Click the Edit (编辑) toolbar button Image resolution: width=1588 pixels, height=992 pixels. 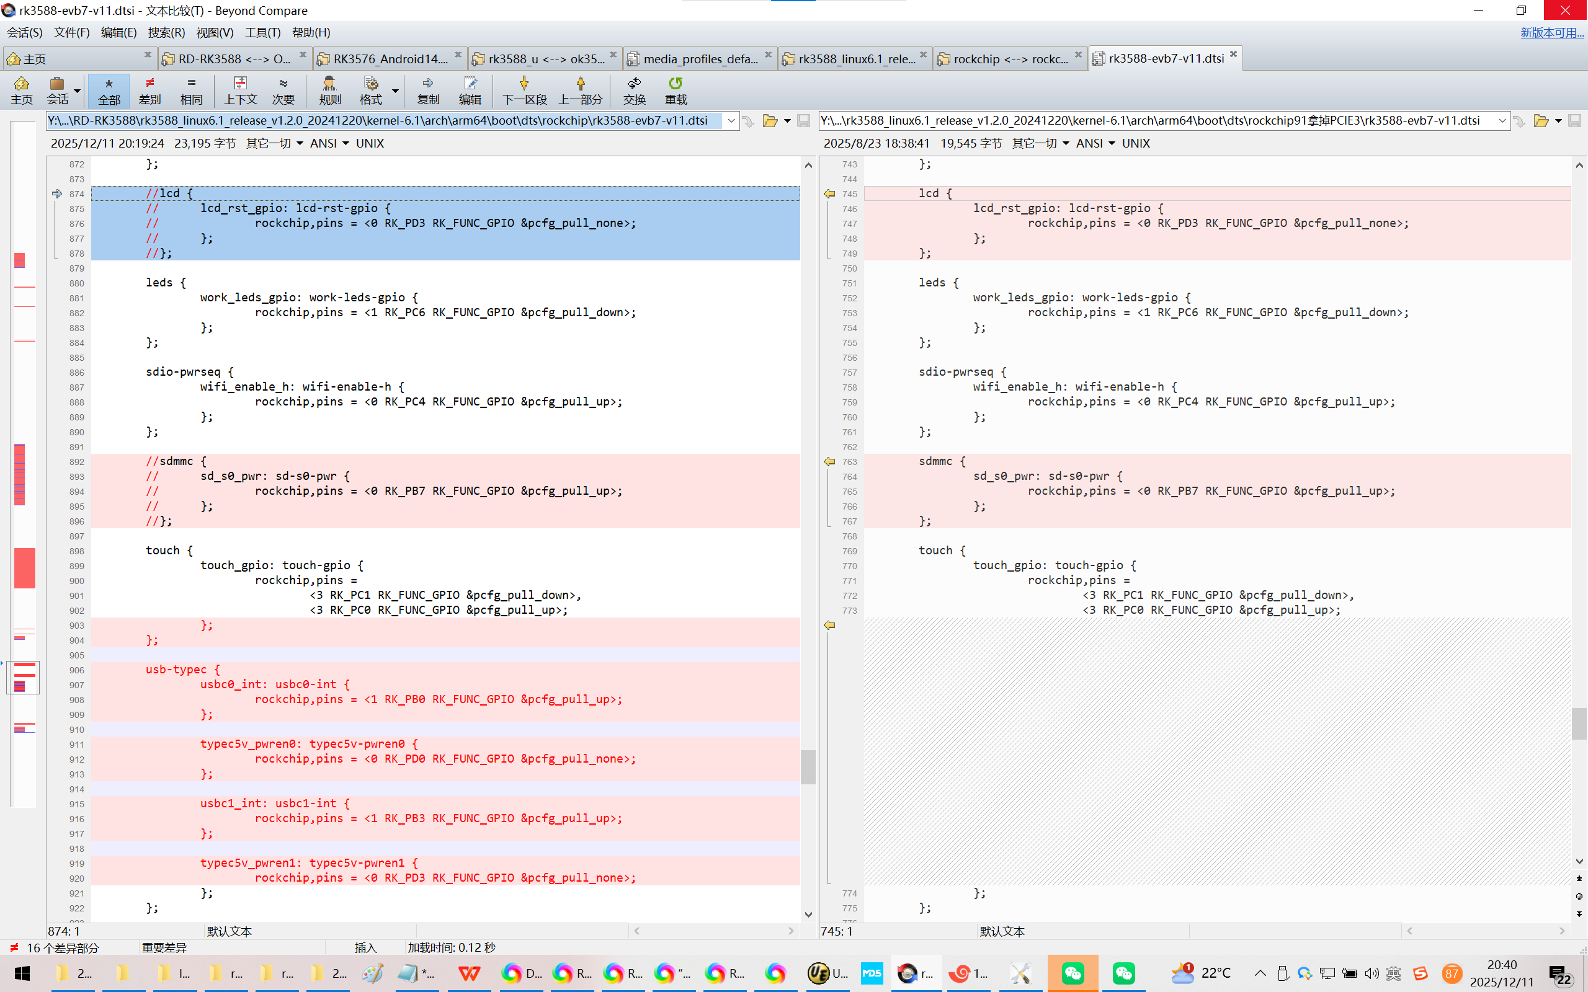click(469, 90)
